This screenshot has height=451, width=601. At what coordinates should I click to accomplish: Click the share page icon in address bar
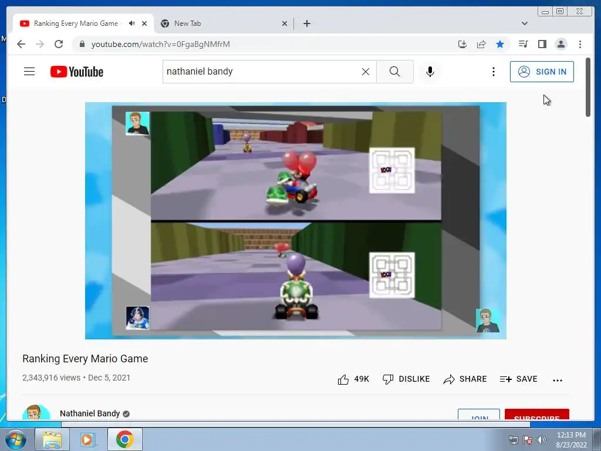(x=481, y=44)
